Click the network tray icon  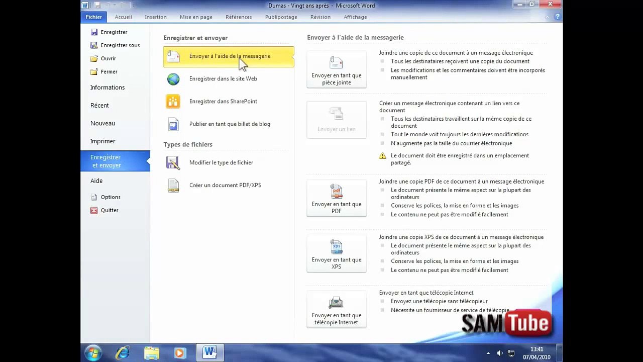point(511,353)
